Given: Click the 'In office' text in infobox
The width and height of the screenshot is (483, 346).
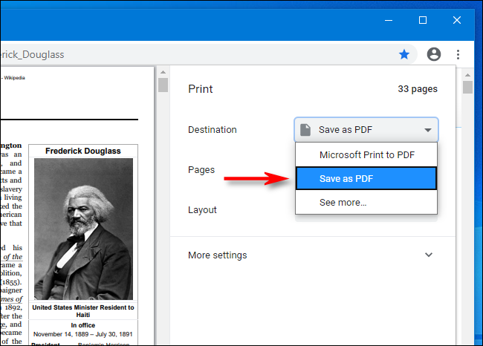Looking at the screenshot, I should [83, 325].
